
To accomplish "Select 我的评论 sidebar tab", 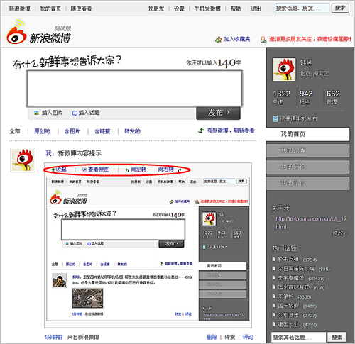I will coord(307,167).
